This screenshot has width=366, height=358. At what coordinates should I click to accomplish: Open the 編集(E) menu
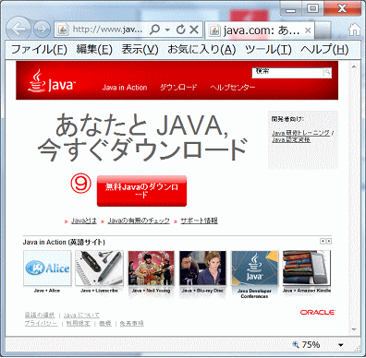click(x=94, y=49)
